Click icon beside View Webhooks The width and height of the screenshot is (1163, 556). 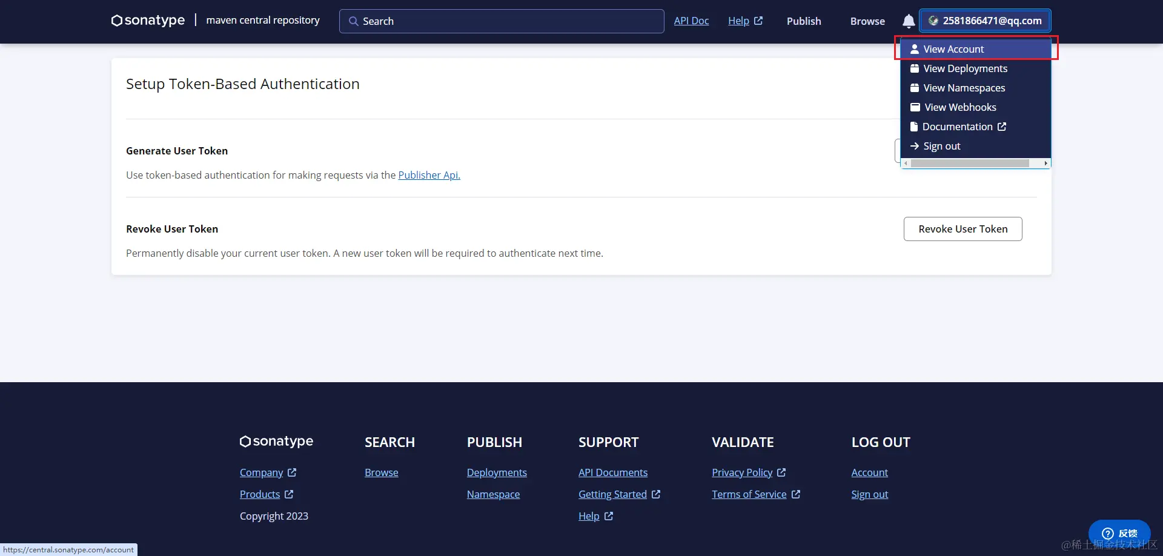[915, 107]
